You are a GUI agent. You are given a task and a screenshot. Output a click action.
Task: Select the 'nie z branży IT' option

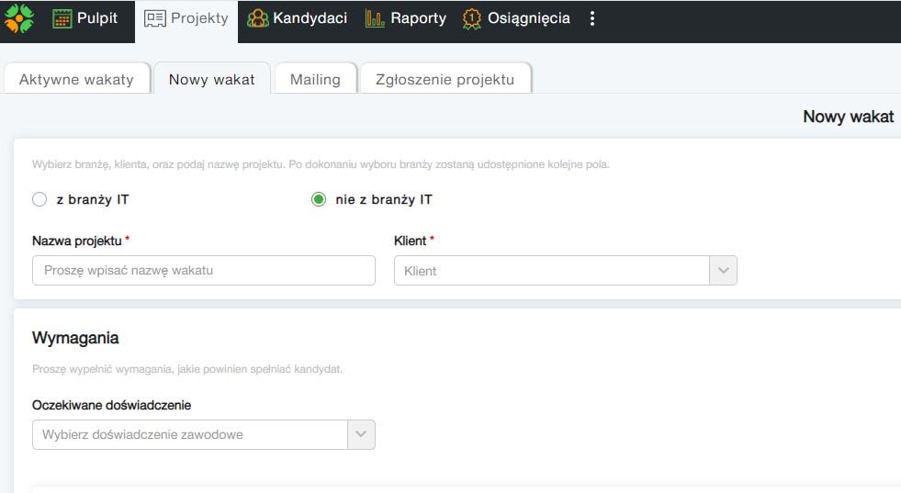point(319,199)
